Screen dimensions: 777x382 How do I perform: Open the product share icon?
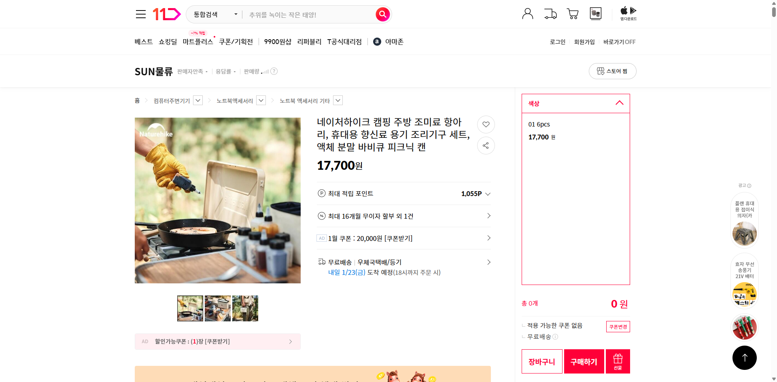[486, 146]
